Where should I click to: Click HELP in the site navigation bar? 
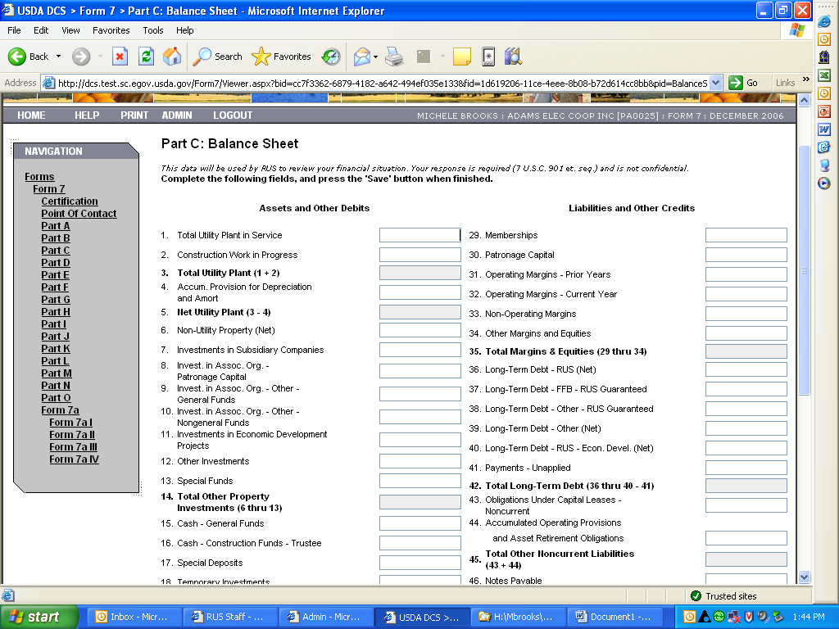pyautogui.click(x=87, y=115)
